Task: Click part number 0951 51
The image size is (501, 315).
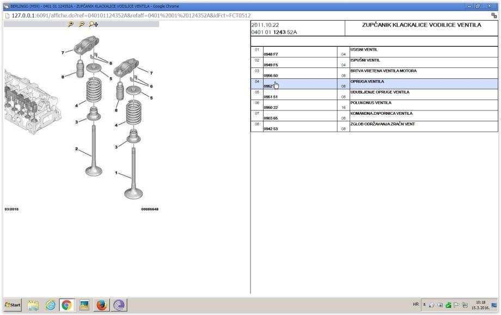Action: (x=271, y=97)
